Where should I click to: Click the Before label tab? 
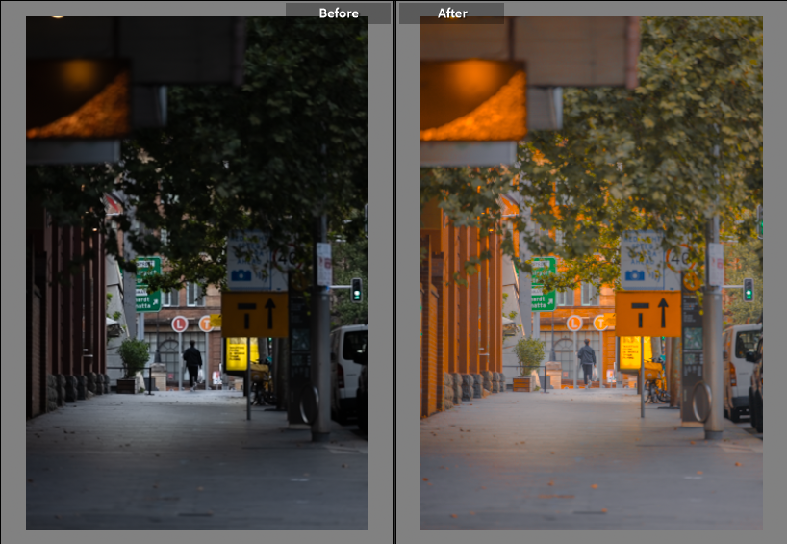338,13
